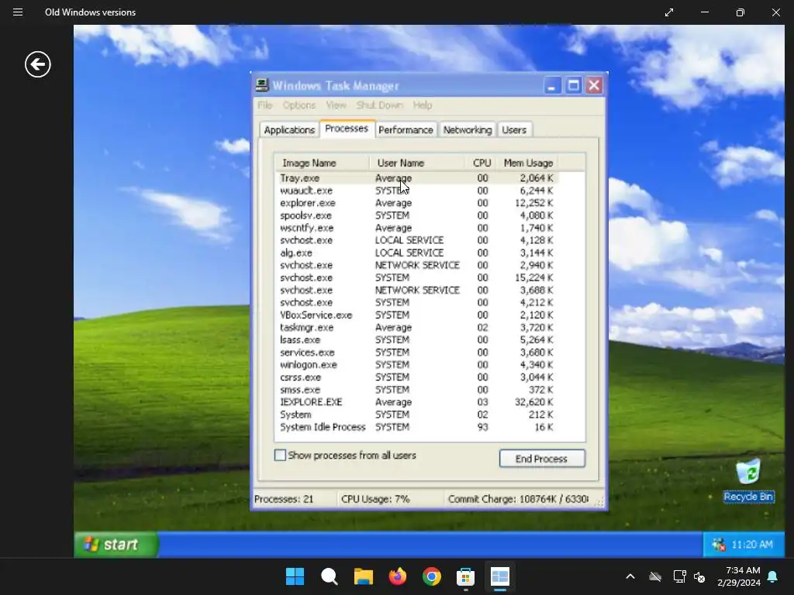
Task: Minimize the Windows Task Manager window
Action: point(552,85)
